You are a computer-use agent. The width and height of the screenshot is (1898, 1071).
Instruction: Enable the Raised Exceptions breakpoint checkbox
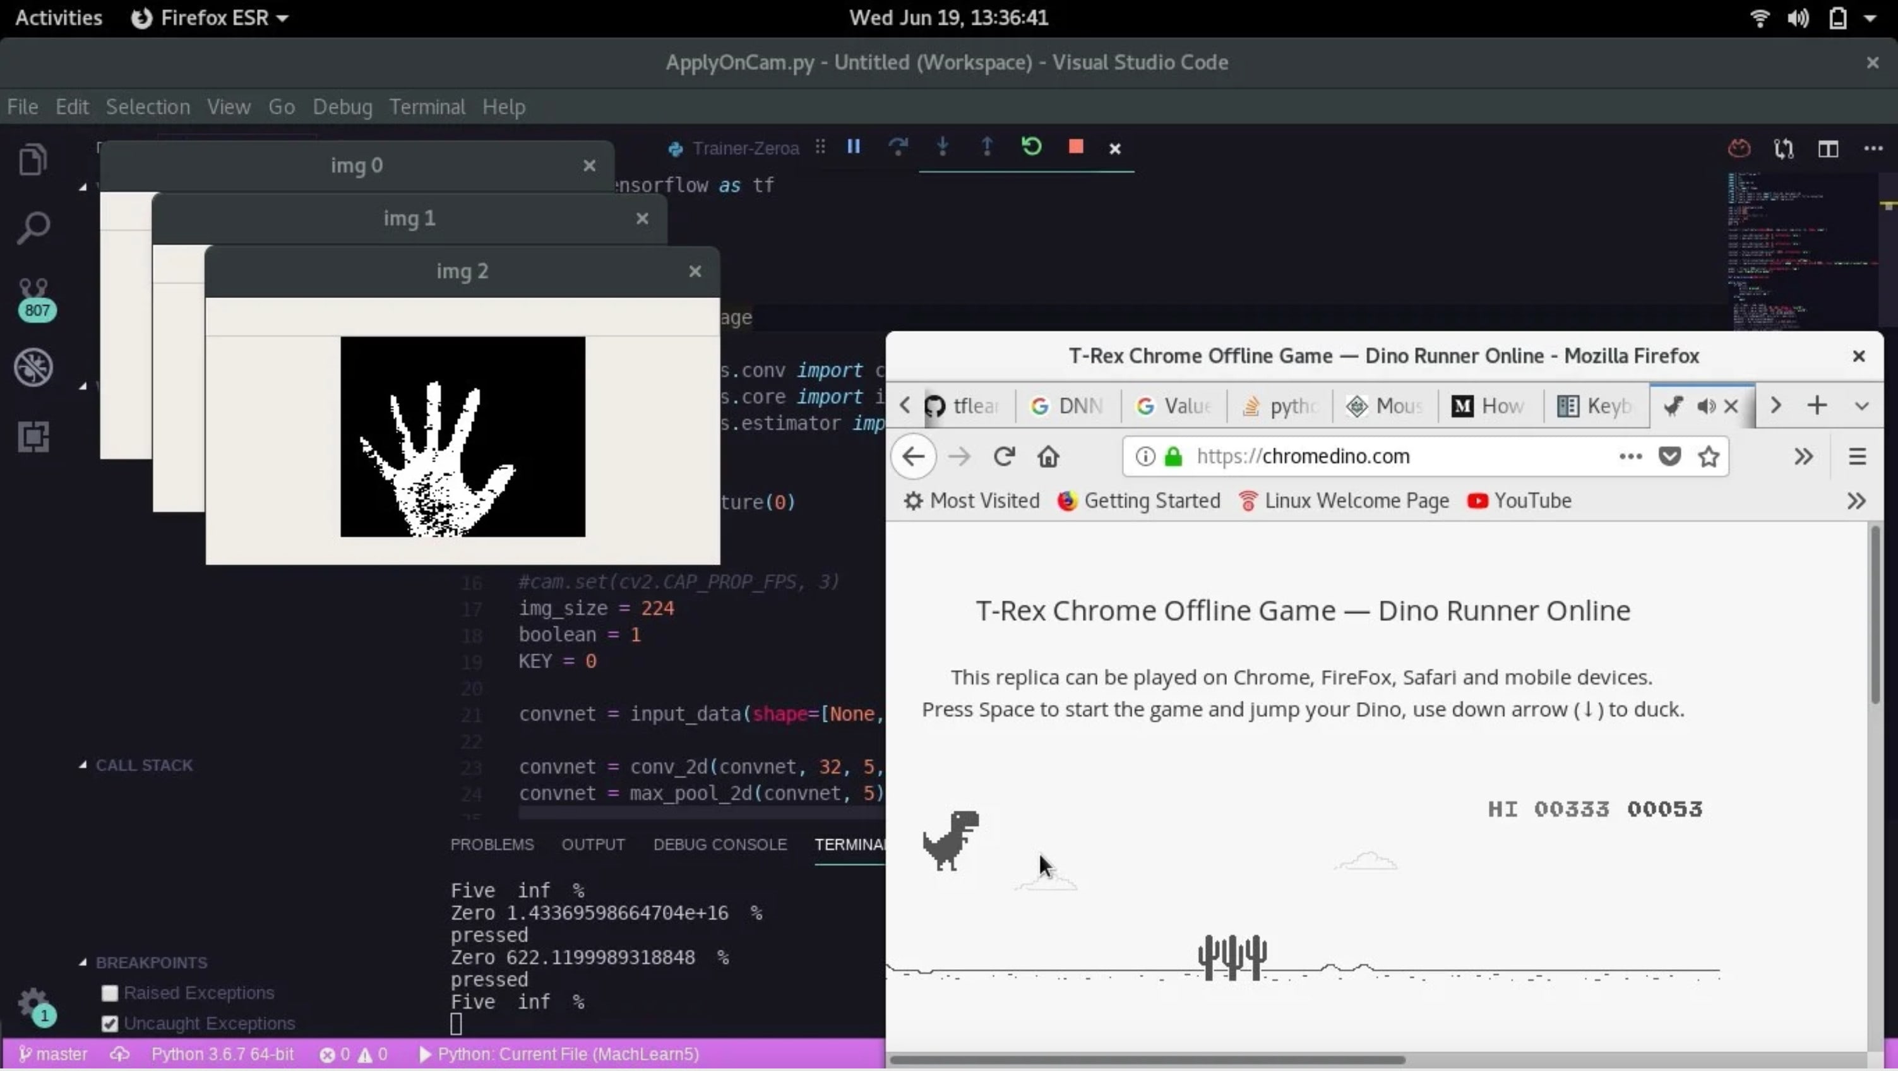coord(110,993)
